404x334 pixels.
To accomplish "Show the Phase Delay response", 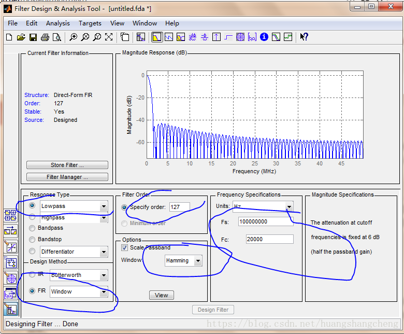I will (x=205, y=37).
